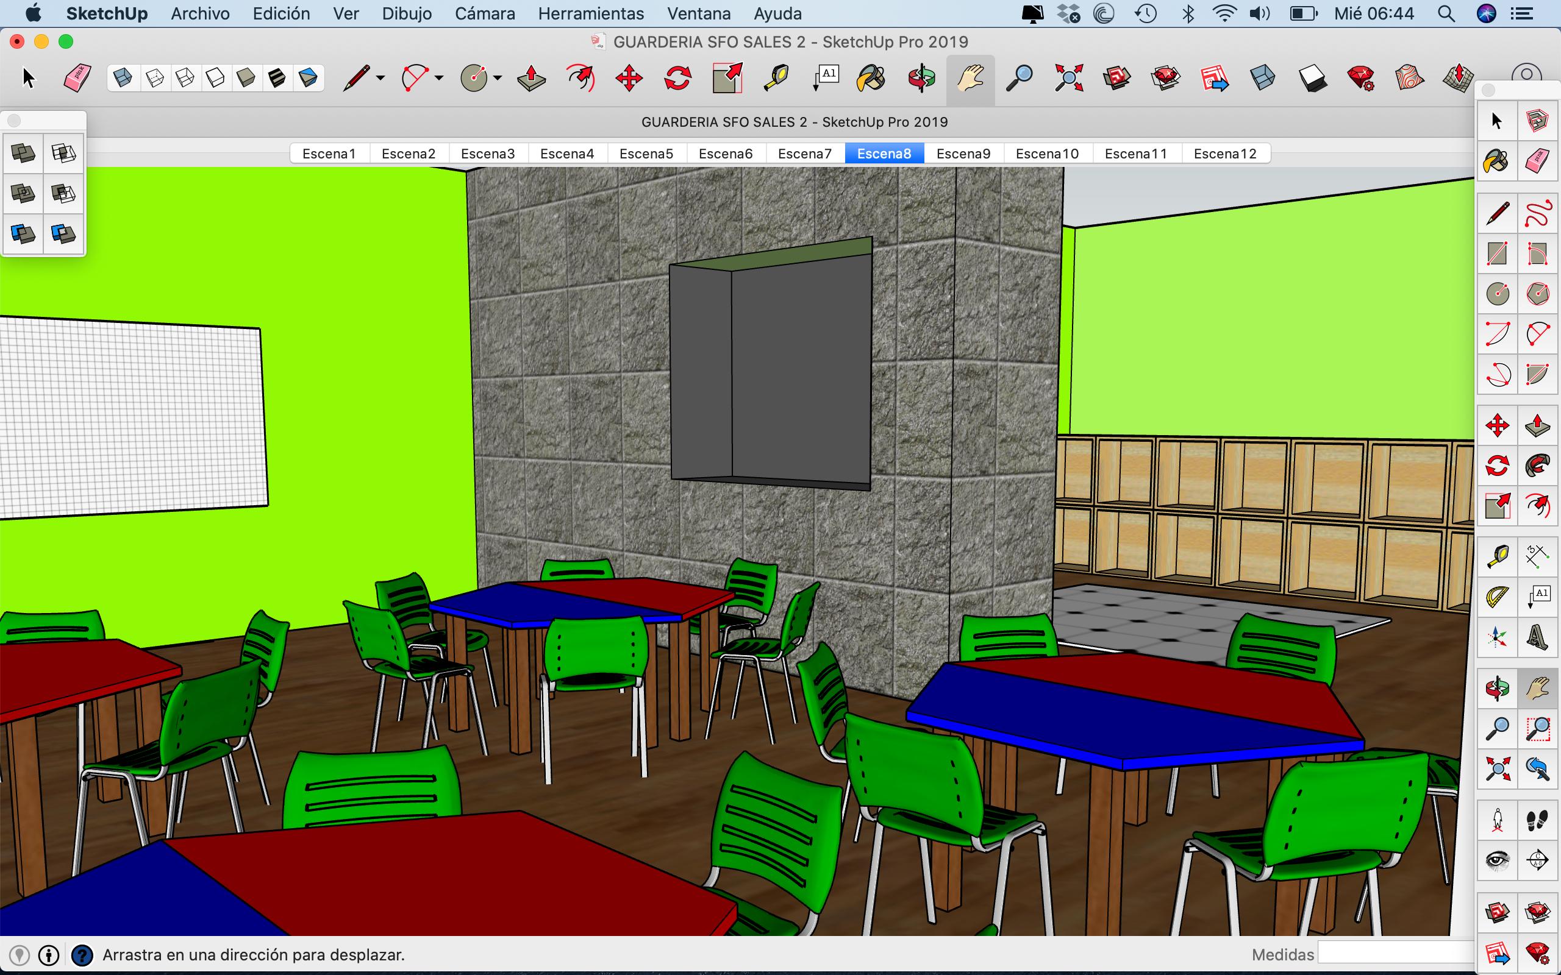Open the Arc tool dropdown arrow
This screenshot has width=1561, height=975.
coord(439,79)
